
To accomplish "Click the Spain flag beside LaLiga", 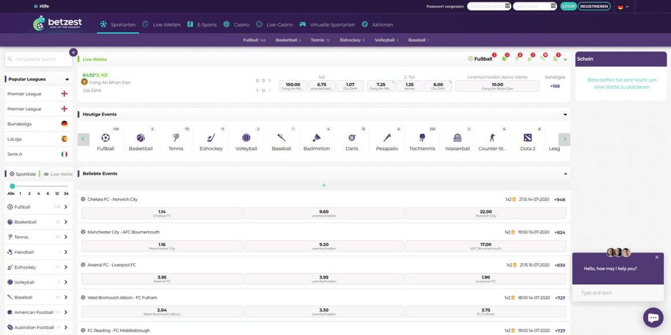I will (64, 139).
